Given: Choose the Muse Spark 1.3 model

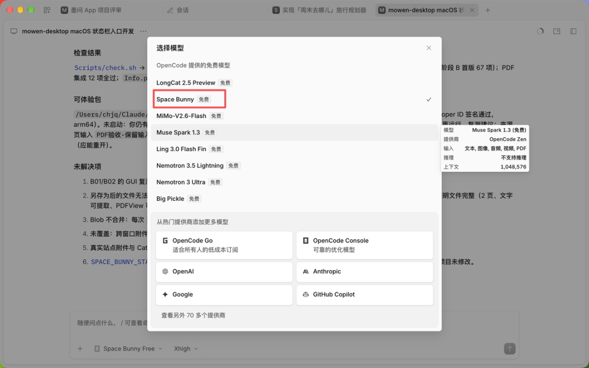Looking at the screenshot, I should click(x=294, y=132).
